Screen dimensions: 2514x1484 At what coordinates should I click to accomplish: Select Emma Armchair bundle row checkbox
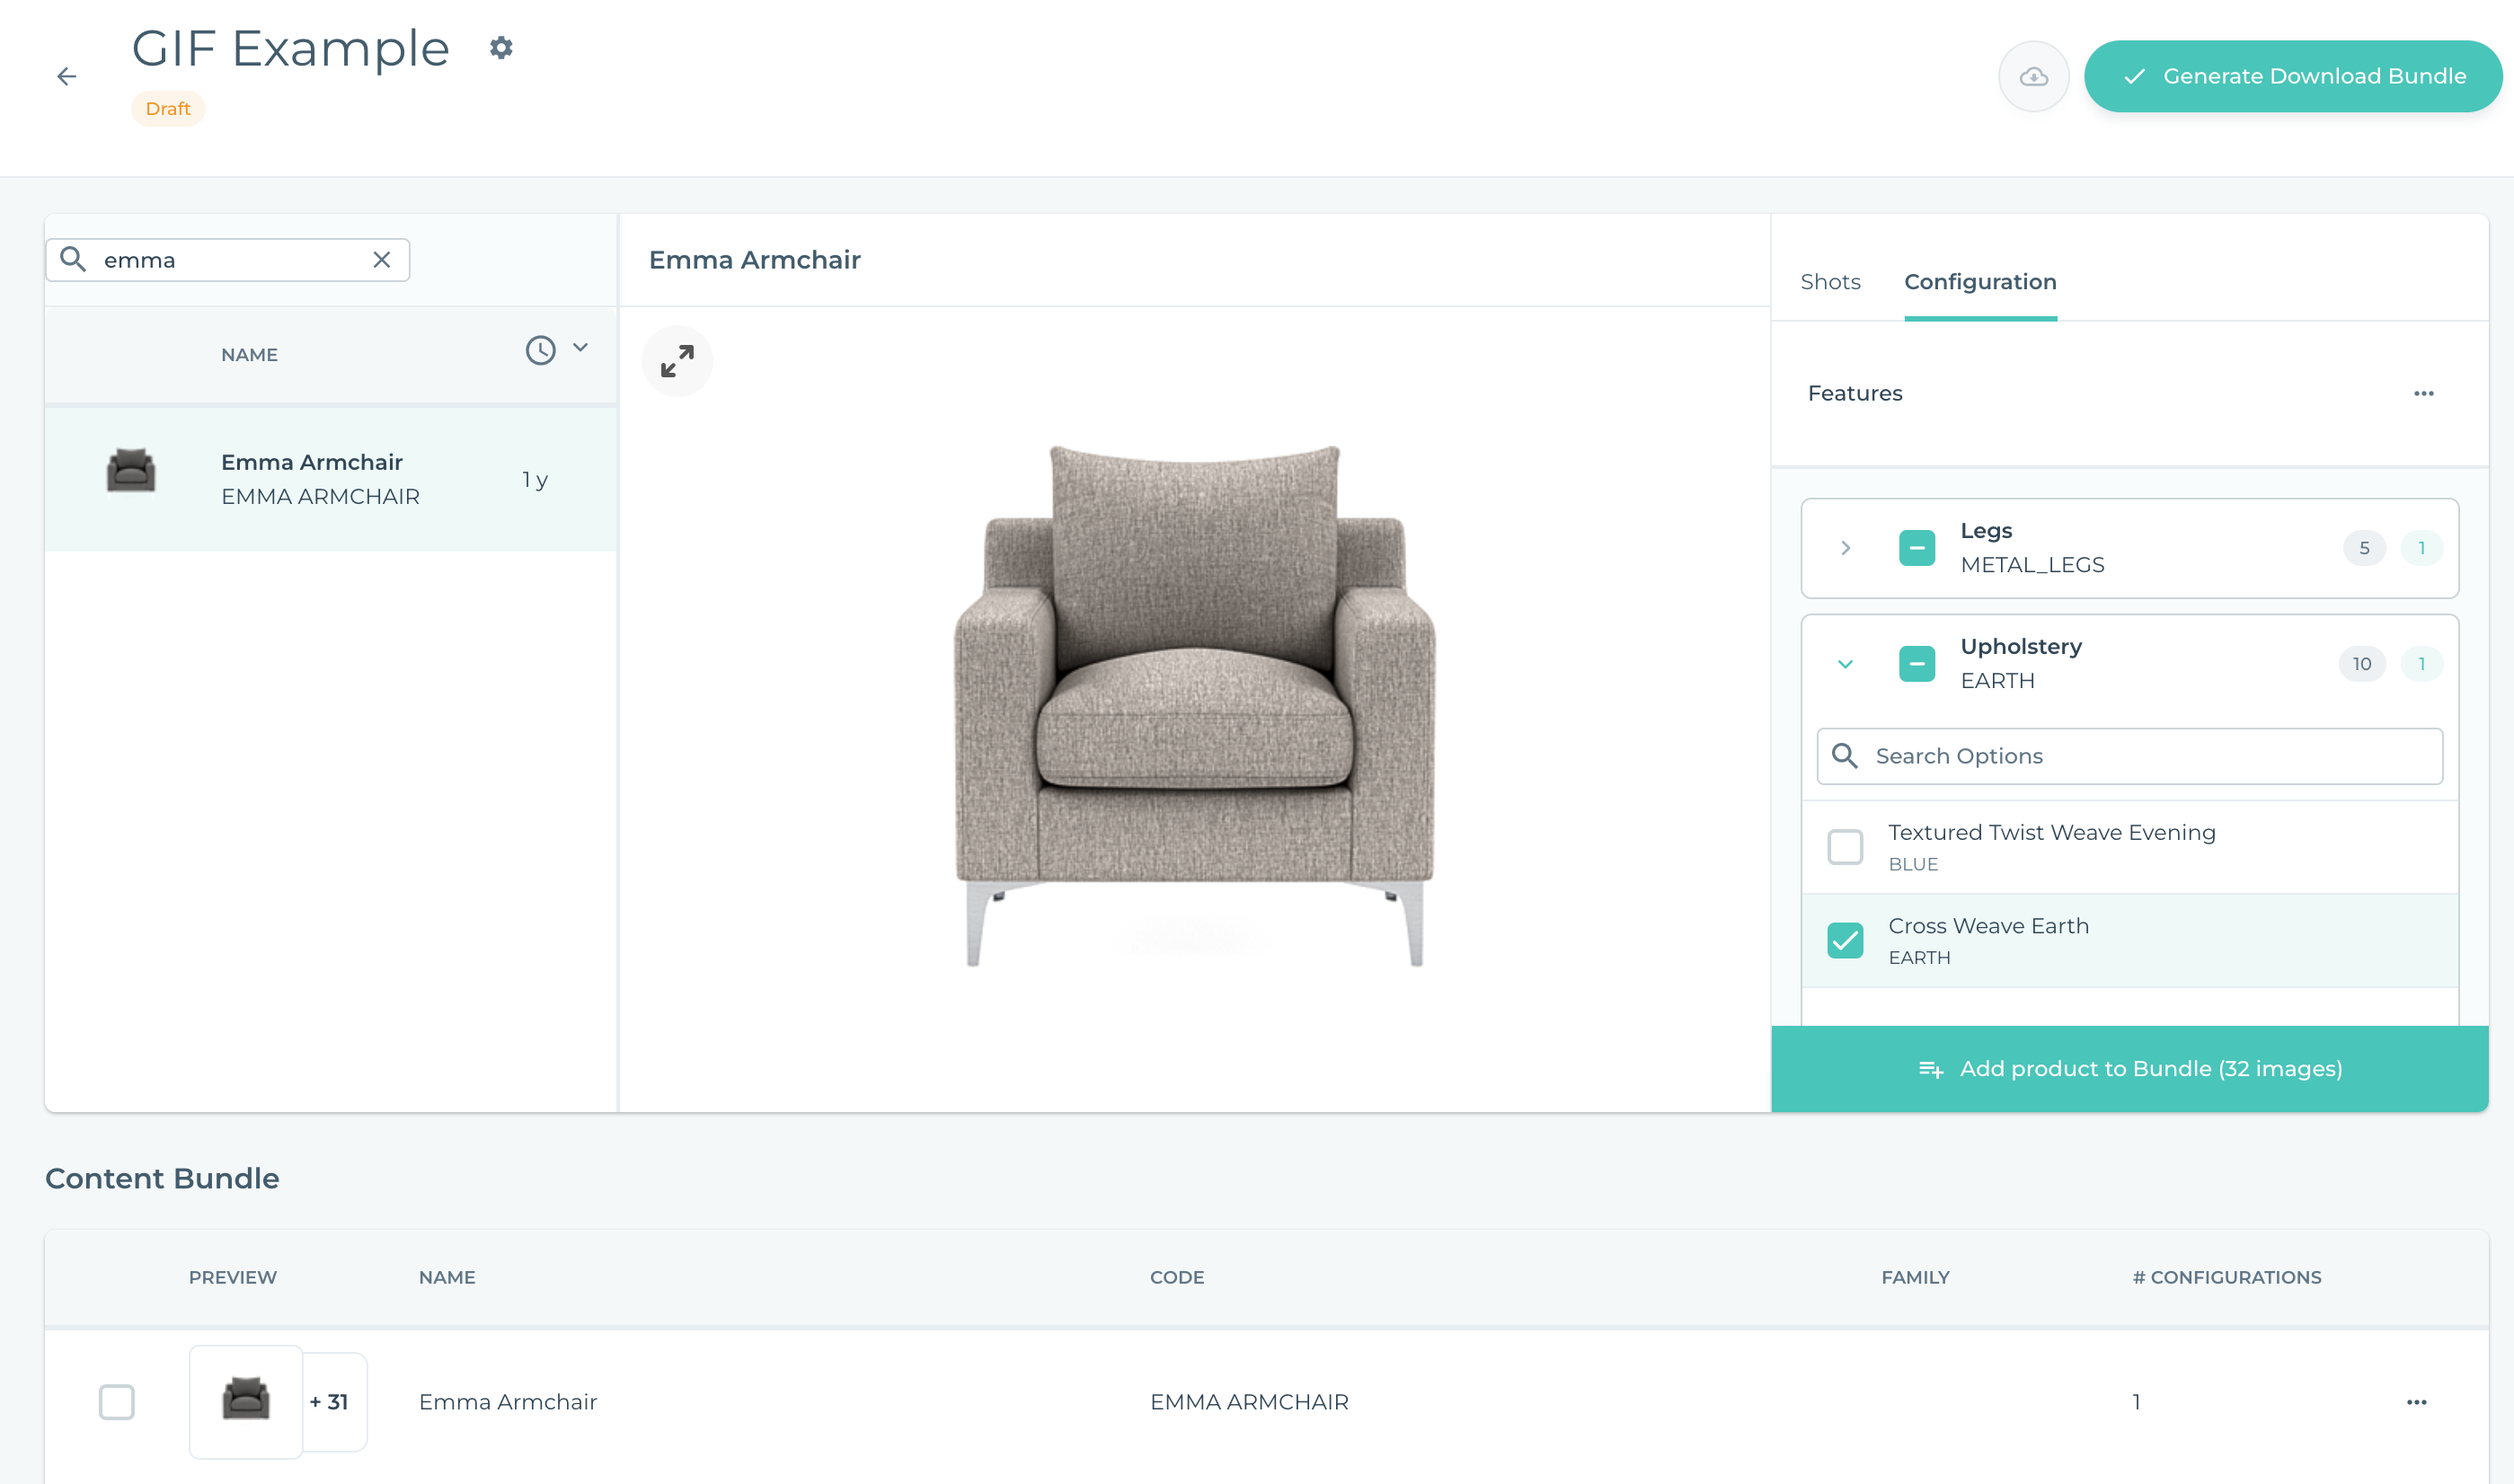pos(117,1402)
